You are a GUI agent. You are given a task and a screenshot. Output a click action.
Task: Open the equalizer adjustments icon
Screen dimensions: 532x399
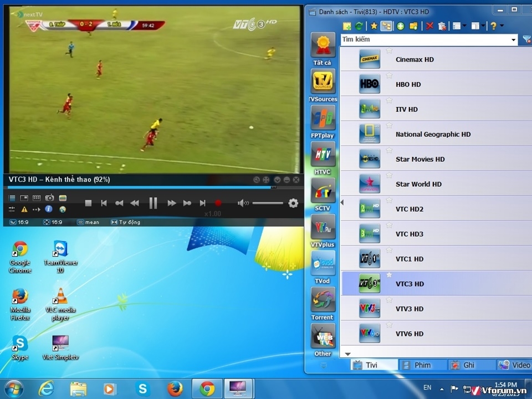[12, 209]
